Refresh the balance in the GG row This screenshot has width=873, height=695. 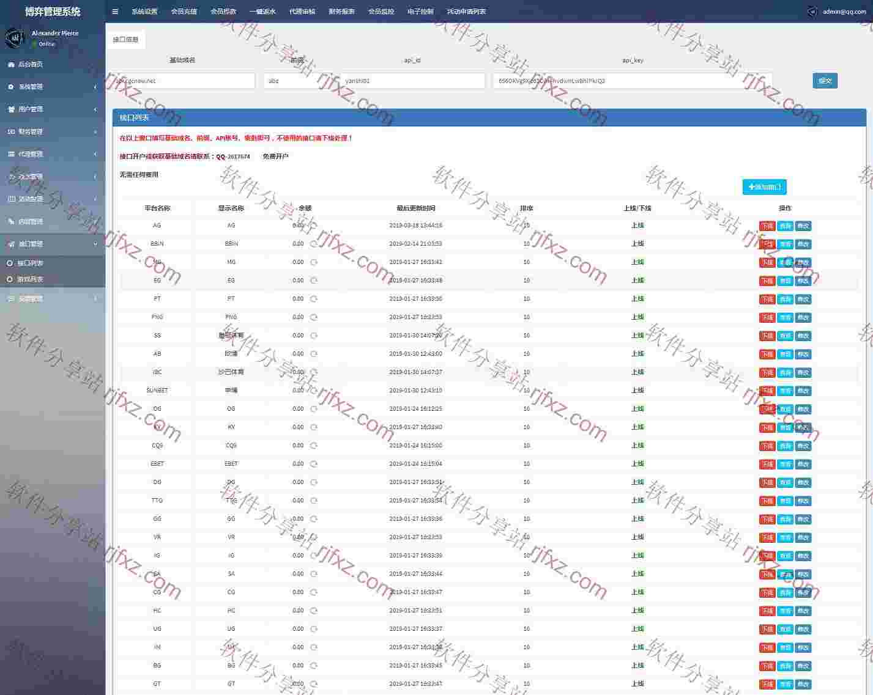tap(314, 519)
